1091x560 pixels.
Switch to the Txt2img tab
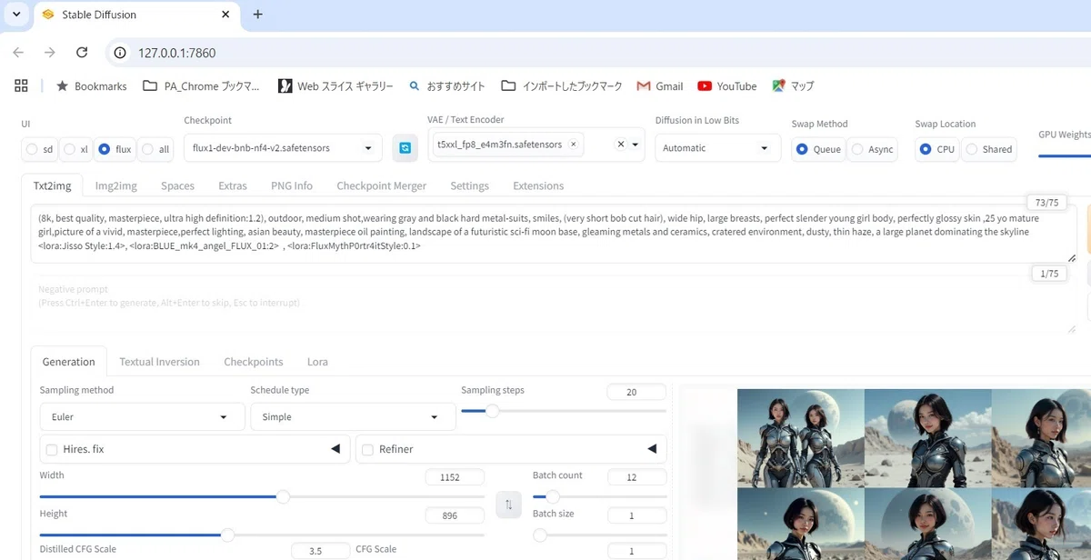[x=52, y=185]
